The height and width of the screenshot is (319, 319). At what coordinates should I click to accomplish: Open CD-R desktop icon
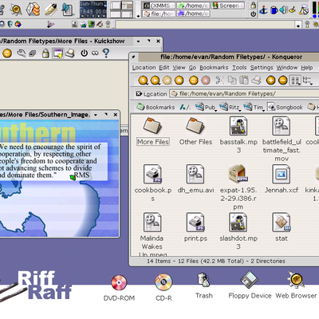pos(163,288)
